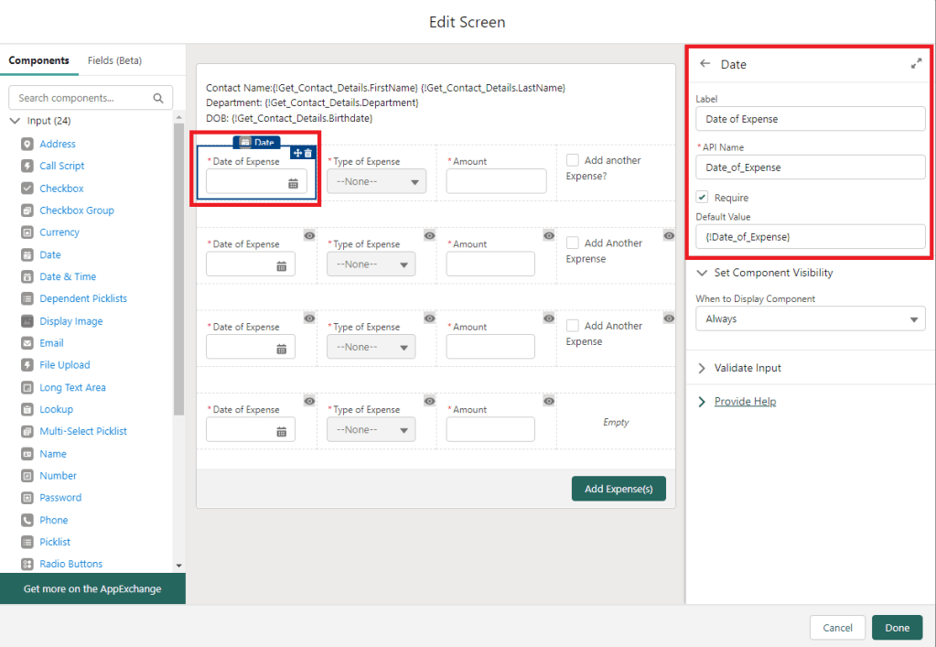Expand the Date properties panel
This screenshot has height=647, width=936.
(x=916, y=64)
